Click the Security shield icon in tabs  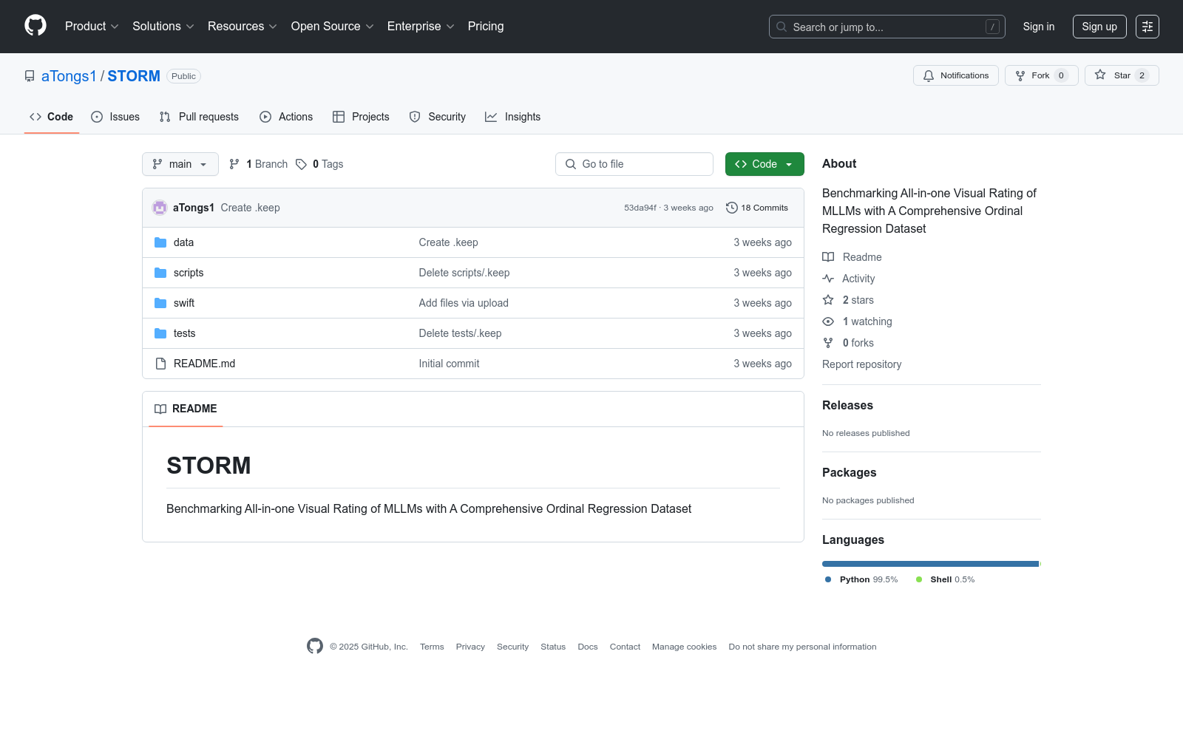(x=415, y=117)
